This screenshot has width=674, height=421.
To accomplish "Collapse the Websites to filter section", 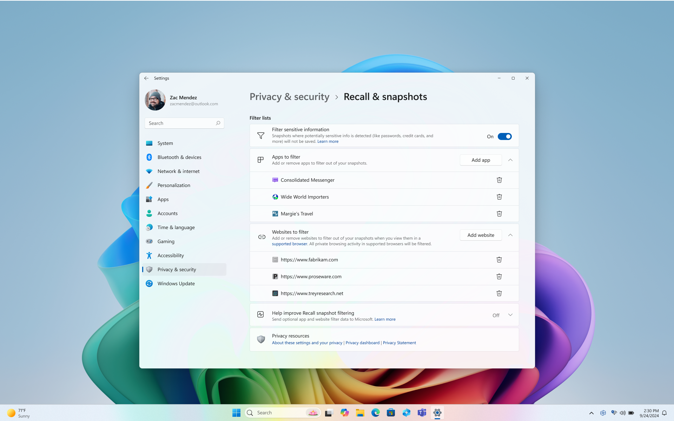I will coord(510,235).
